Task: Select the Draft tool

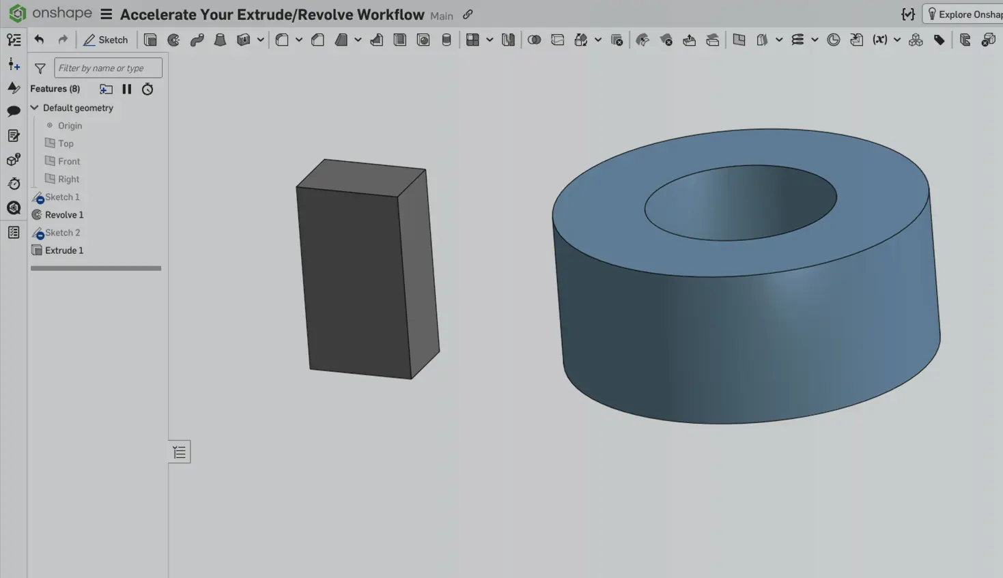Action: pos(341,40)
